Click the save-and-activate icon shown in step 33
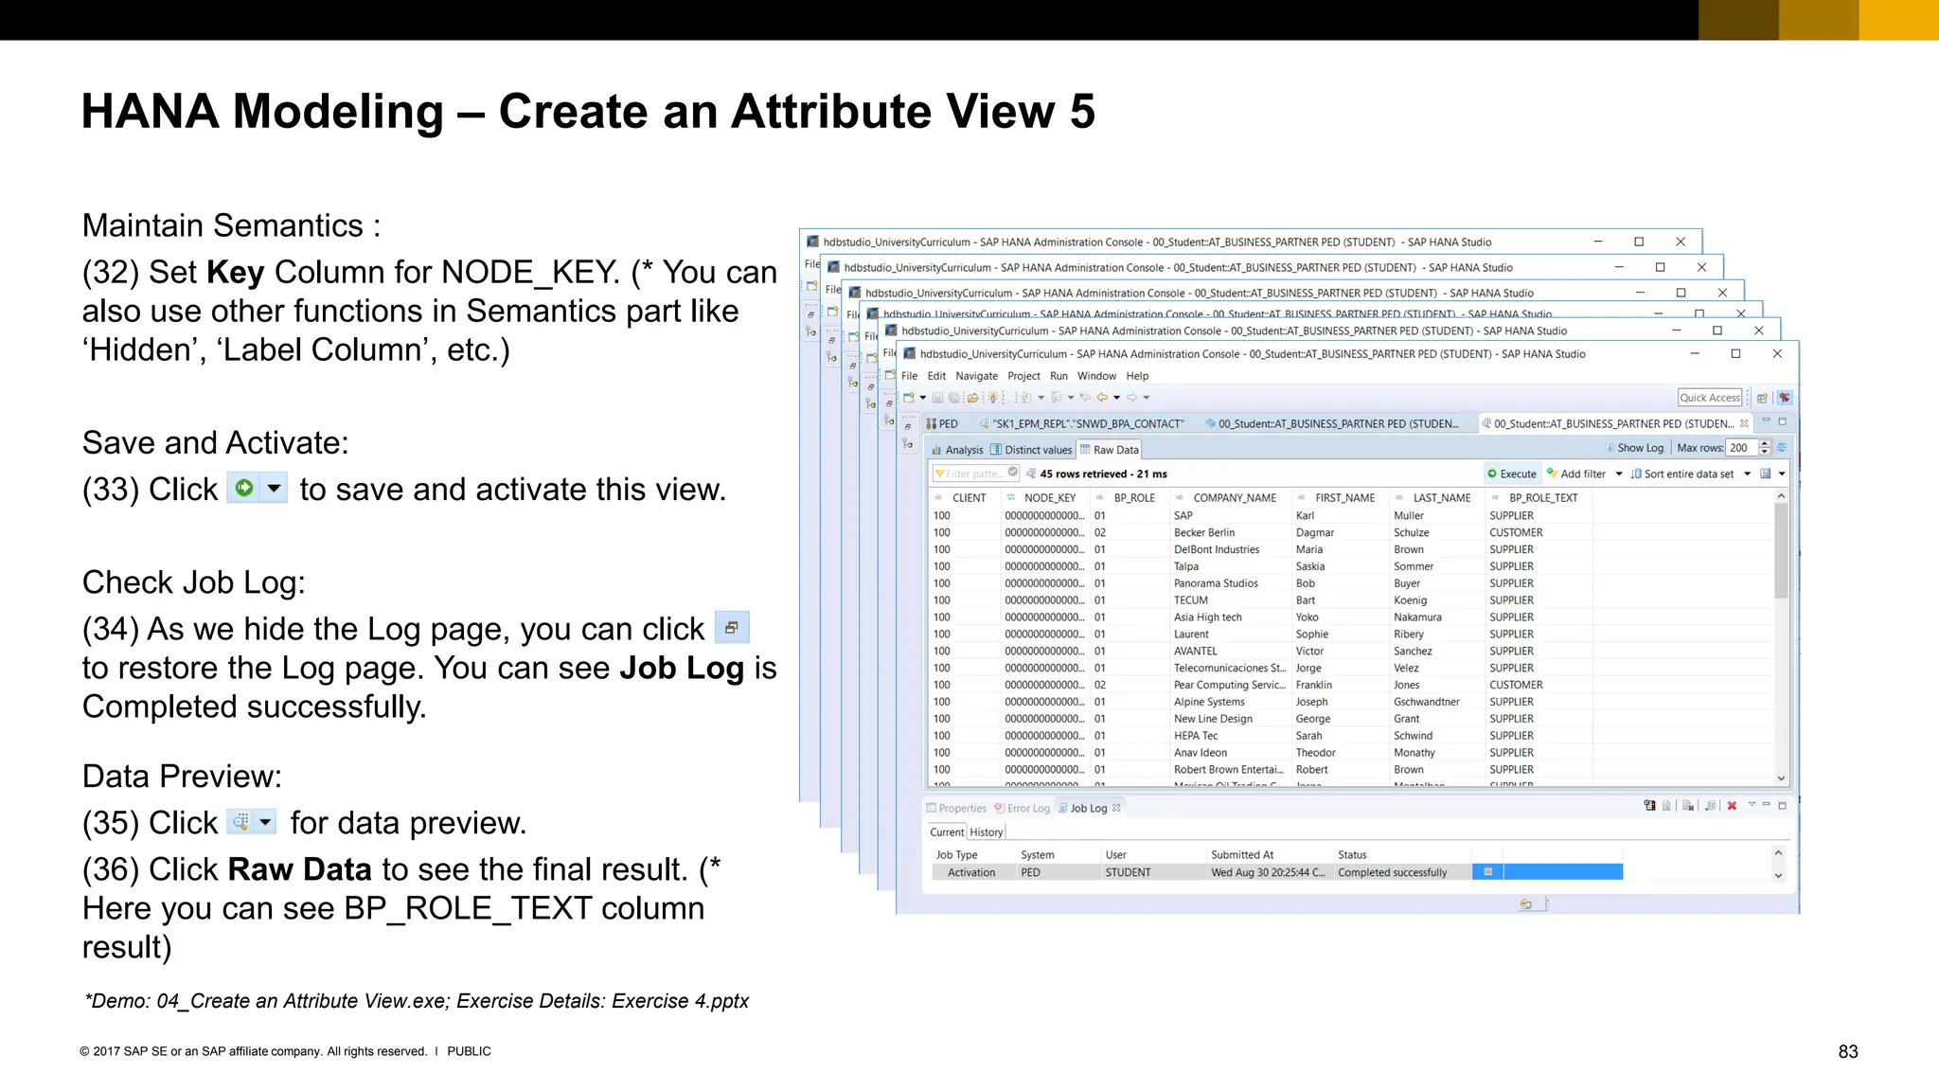The height and width of the screenshot is (1091, 1939). [x=244, y=488]
